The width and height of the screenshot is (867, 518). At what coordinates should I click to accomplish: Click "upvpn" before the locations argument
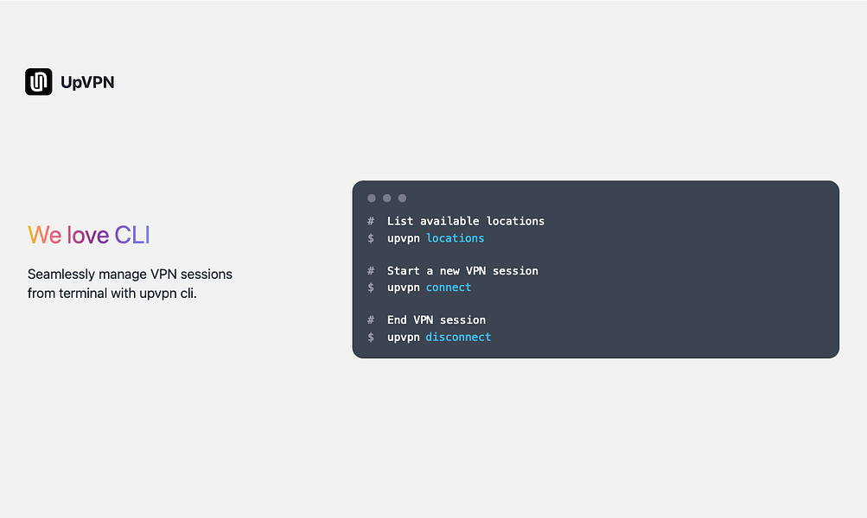tap(404, 238)
